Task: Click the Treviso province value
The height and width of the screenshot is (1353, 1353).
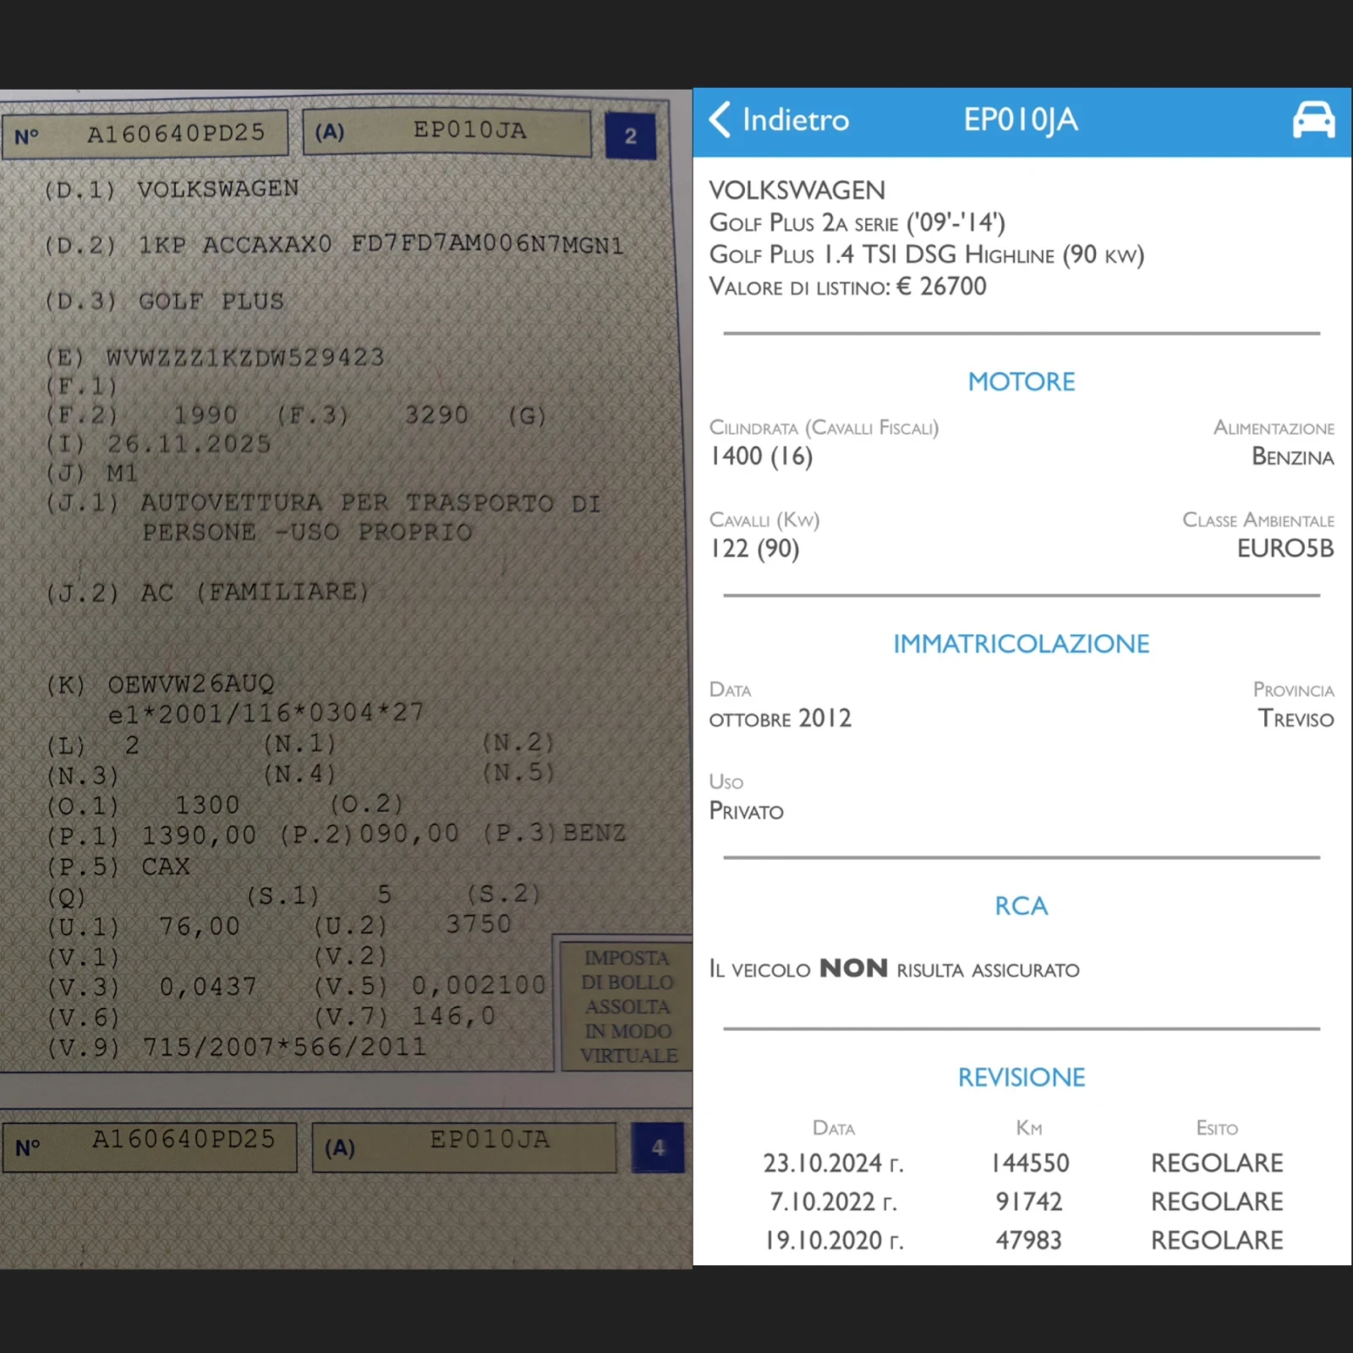Action: [1295, 719]
